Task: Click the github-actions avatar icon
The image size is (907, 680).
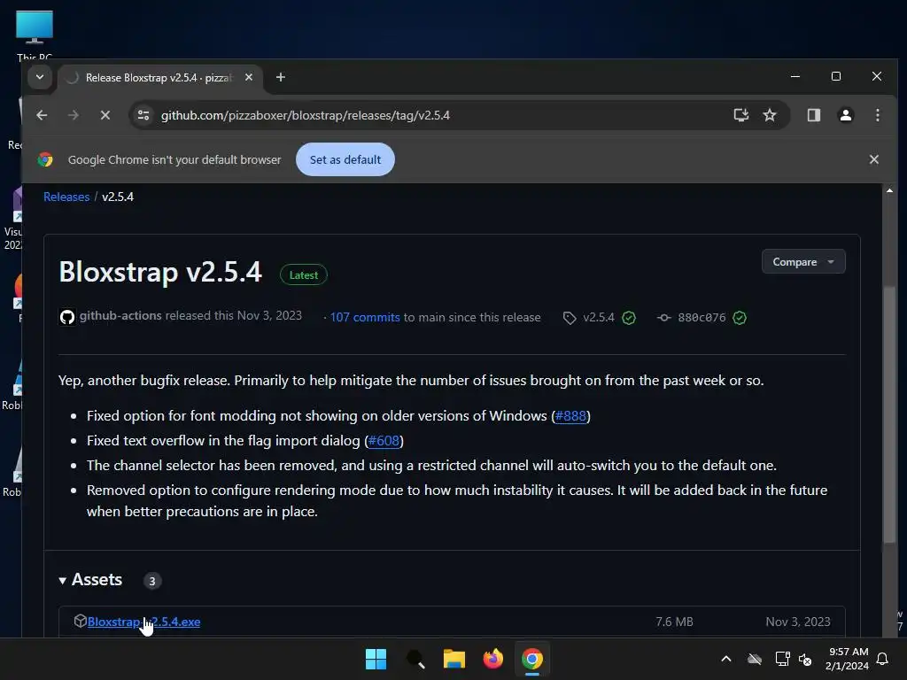Action: pos(67,317)
